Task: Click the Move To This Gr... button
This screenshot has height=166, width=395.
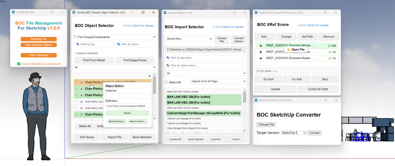Action: [x=138, y=121]
